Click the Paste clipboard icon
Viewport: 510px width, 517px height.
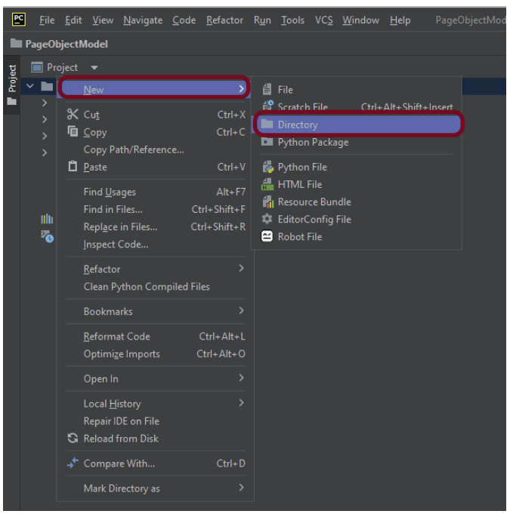coord(73,166)
